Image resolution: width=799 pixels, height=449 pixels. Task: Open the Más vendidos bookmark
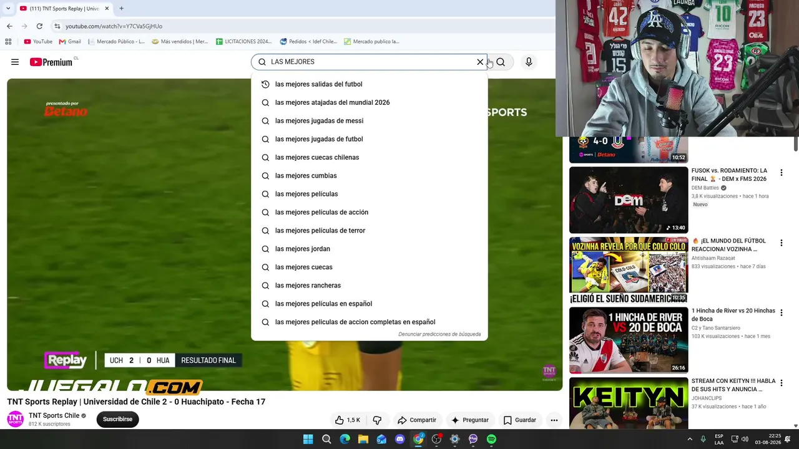(x=180, y=42)
